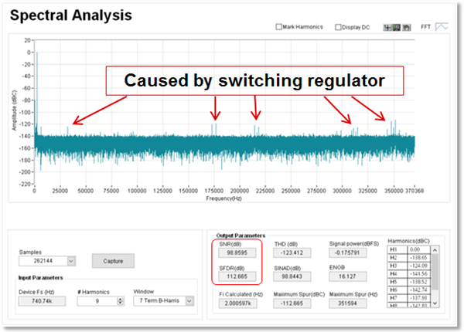The width and height of the screenshot is (464, 332).
Task: Enable the Mark Harmonics checkbox
Action: pyautogui.click(x=280, y=28)
